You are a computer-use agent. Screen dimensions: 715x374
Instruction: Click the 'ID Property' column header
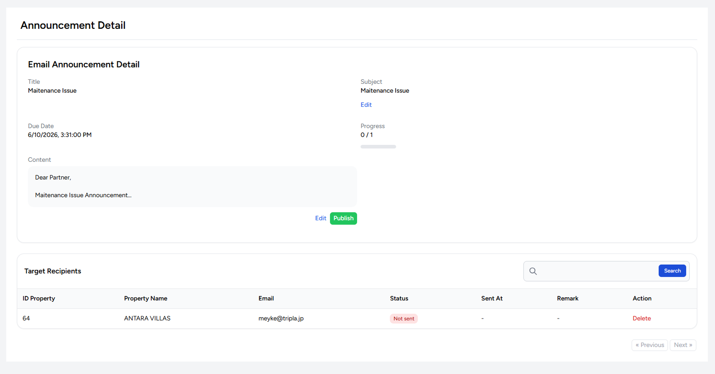pos(39,299)
